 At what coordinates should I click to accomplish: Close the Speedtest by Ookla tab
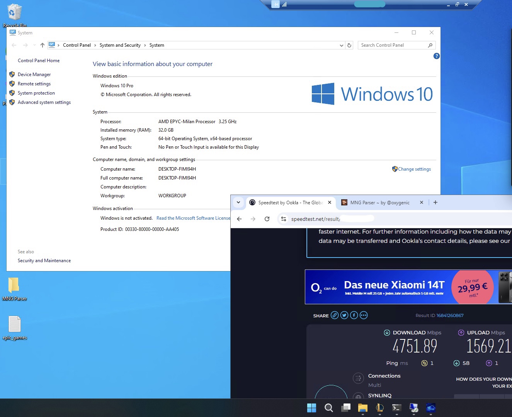point(330,202)
